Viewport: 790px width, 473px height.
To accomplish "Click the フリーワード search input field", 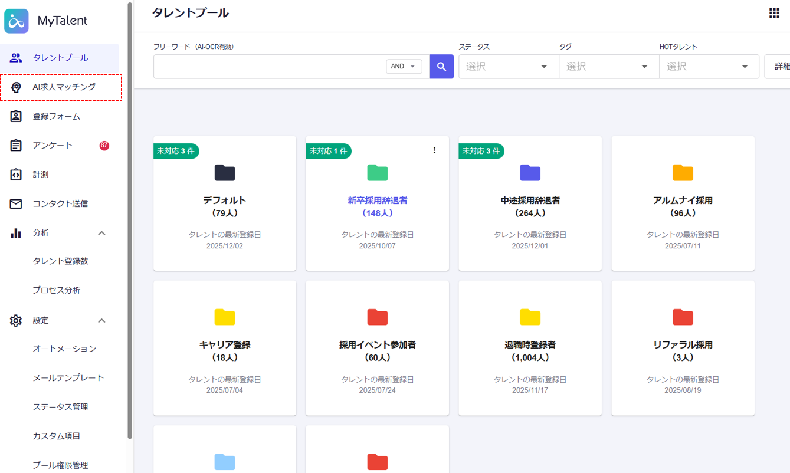I will [x=269, y=67].
